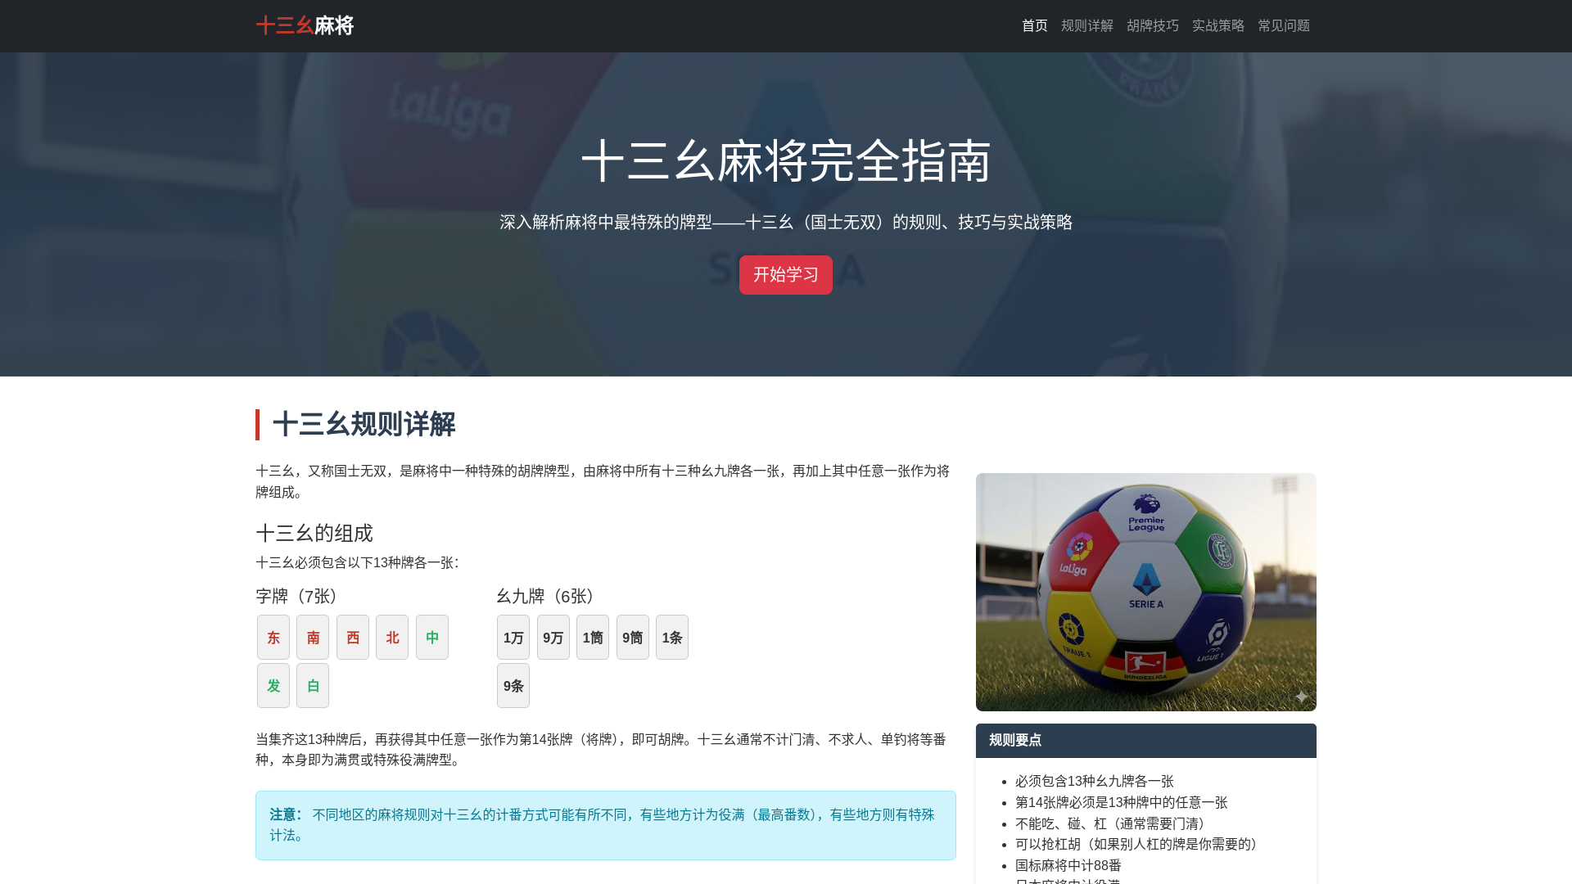Select the 东 mahjong tile
The height and width of the screenshot is (884, 1572).
pyautogui.click(x=273, y=638)
